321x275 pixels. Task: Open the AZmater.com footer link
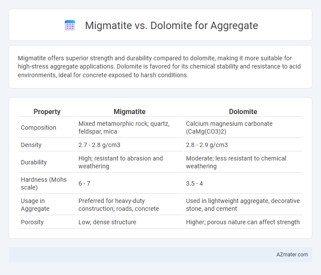pos(292,254)
